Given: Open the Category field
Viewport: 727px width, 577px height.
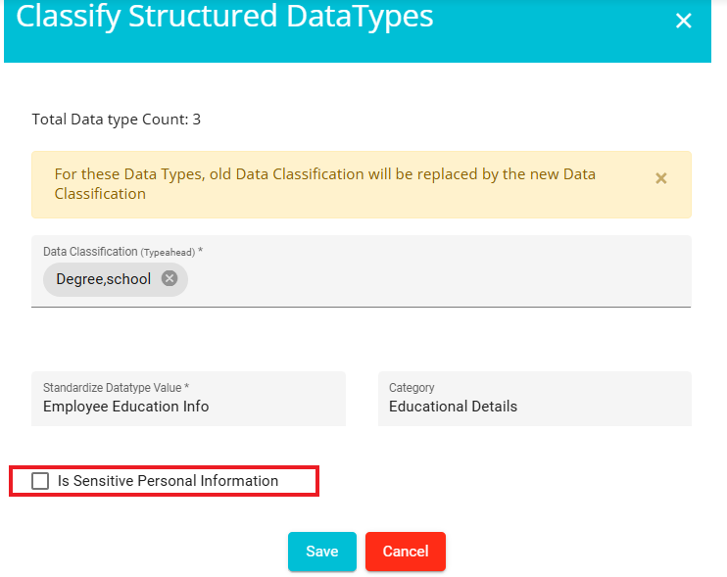Looking at the screenshot, I should point(535,399).
